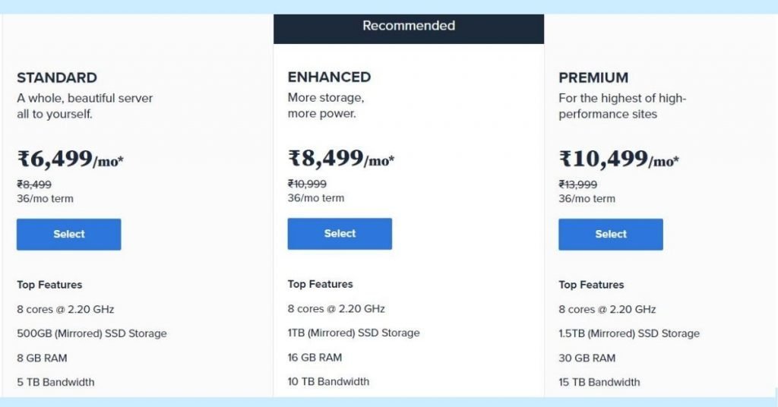Select the Enhanced plan button
Image resolution: width=778 pixels, height=407 pixels.
tap(340, 233)
